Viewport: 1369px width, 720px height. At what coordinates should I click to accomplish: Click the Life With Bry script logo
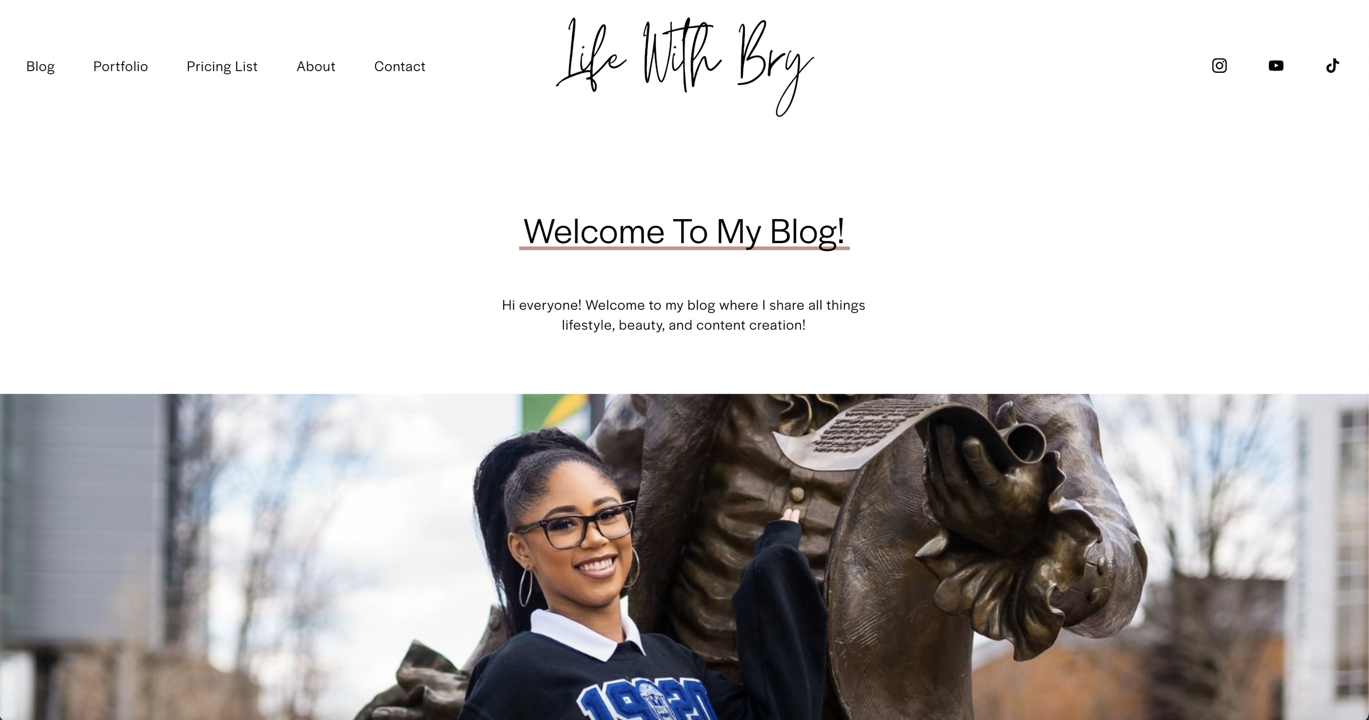[684, 66]
